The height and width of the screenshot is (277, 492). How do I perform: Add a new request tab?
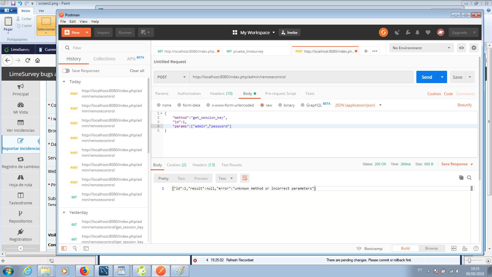pos(366,51)
